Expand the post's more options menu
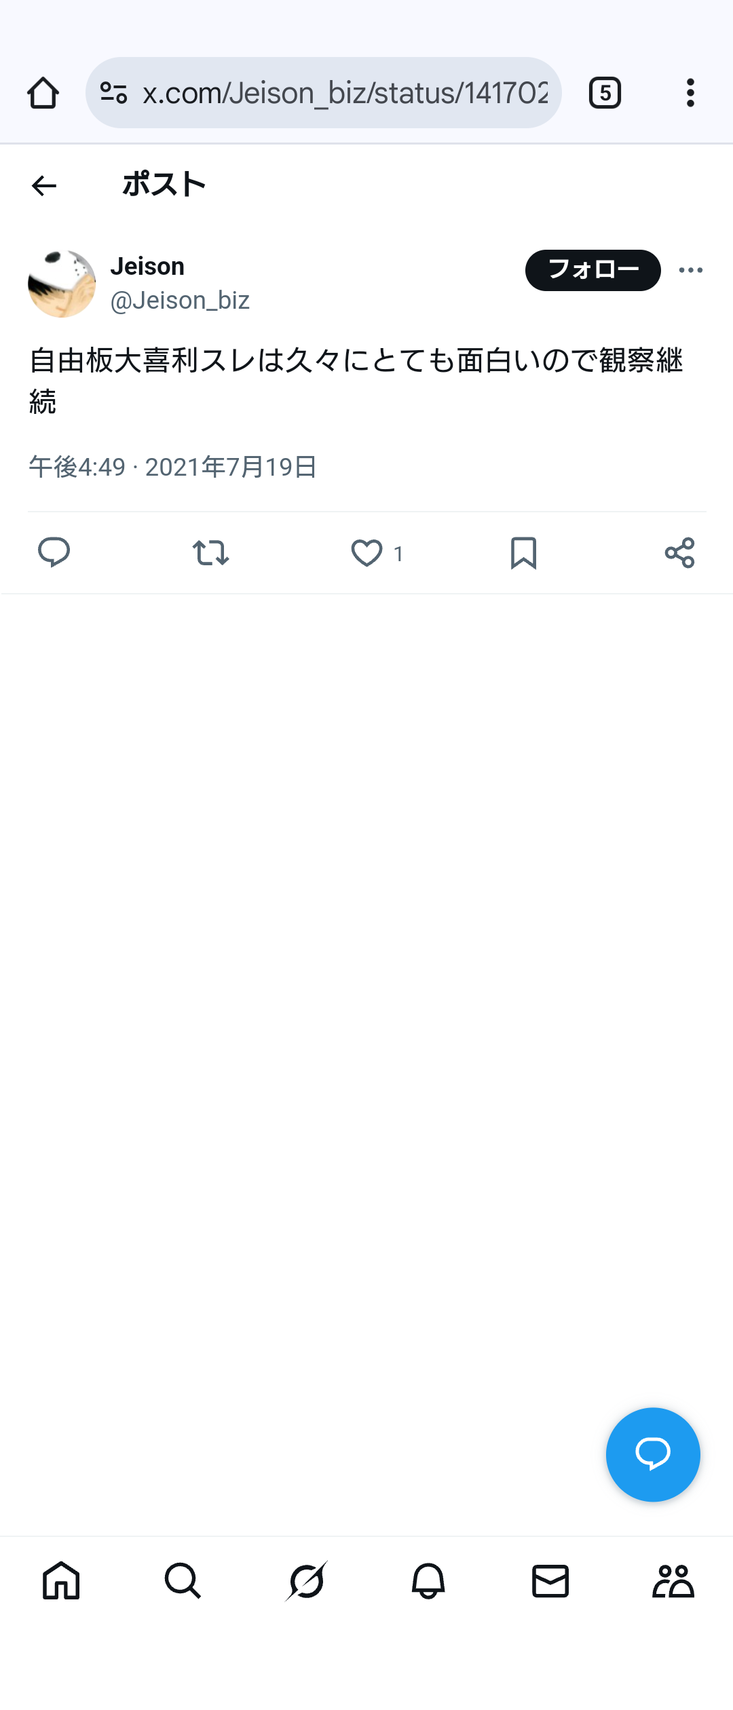The height and width of the screenshot is (1710, 733). [x=690, y=270]
